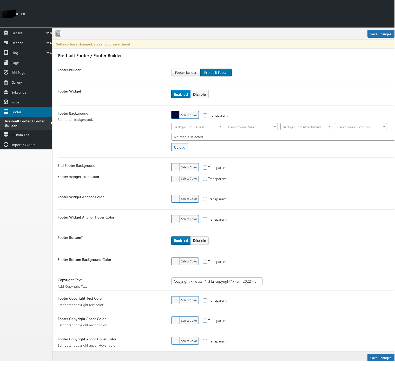Viewport: 395px width, 383px height.
Task: Click the Upload button for footer background
Action: tap(180, 147)
